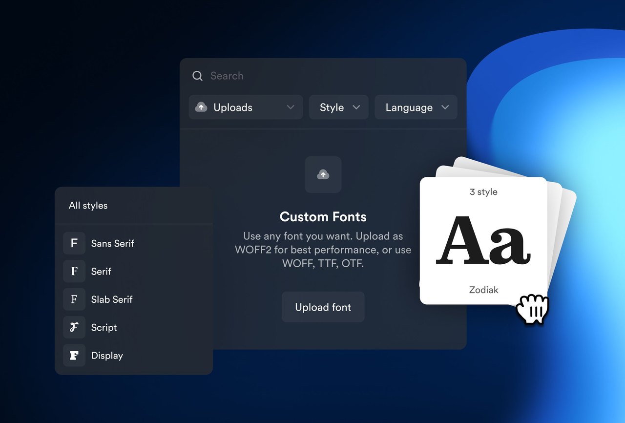Click the Display font style icon
Screen dimensions: 625x423
74,356
